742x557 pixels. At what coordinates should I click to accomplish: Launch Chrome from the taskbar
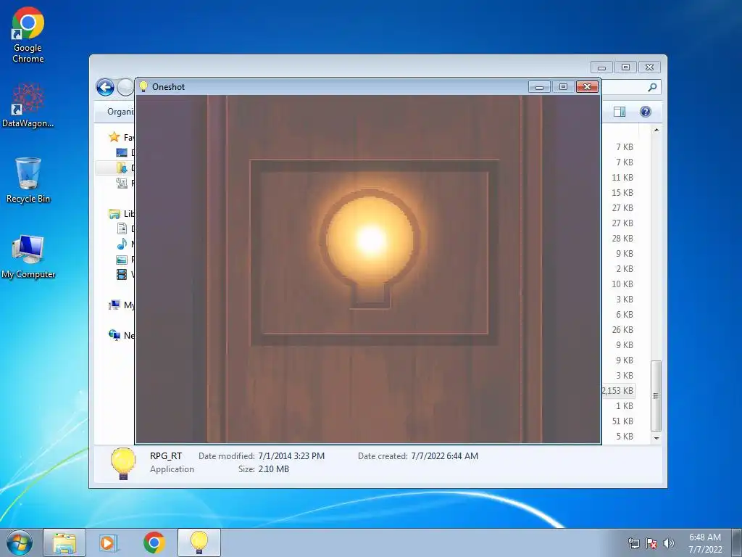[x=154, y=542]
